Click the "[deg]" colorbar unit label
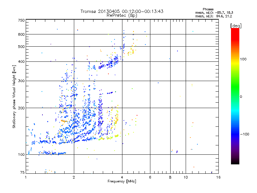Screen dimensions: 257x193 tap(236, 26)
